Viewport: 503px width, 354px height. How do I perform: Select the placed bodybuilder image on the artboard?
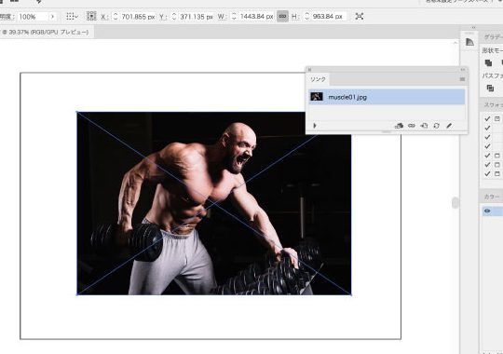213,203
